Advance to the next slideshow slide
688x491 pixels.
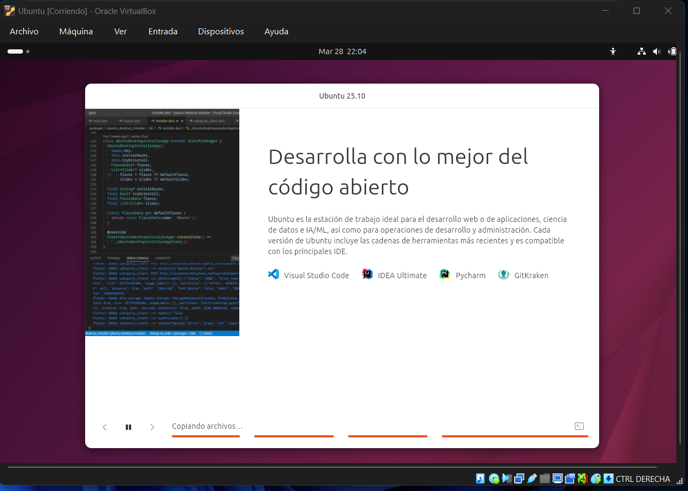click(x=152, y=427)
